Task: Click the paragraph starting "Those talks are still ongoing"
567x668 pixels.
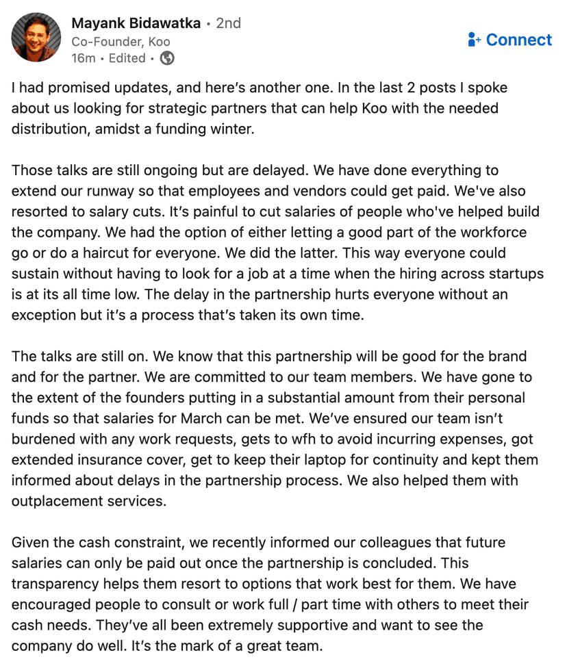Action: point(274,242)
